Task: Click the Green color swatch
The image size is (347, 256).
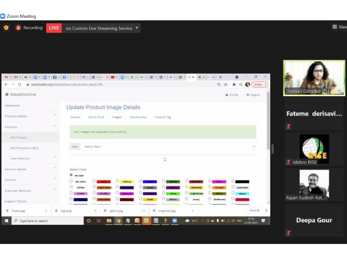Action: pos(173,182)
